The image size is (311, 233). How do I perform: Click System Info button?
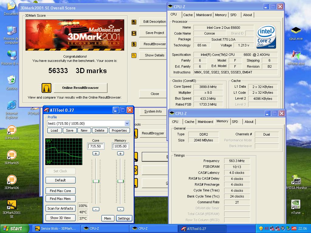click(153, 112)
